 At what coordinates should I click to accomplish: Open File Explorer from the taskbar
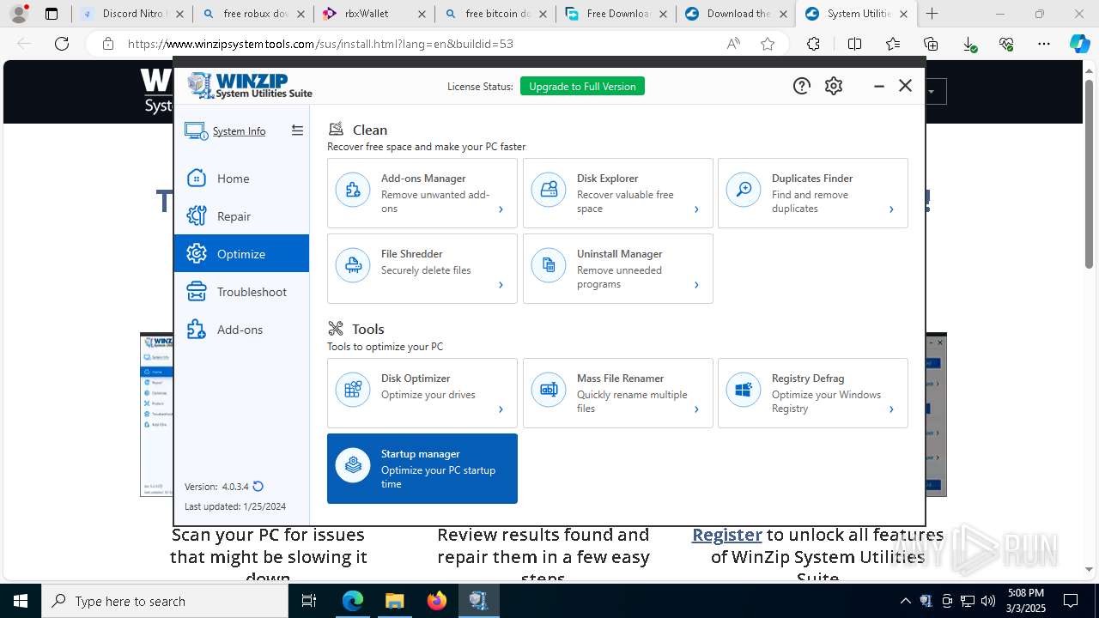pos(394,601)
